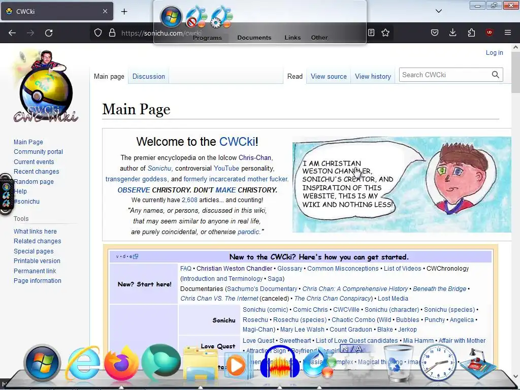
Task: Open What links here tool link
Action: click(x=35, y=232)
